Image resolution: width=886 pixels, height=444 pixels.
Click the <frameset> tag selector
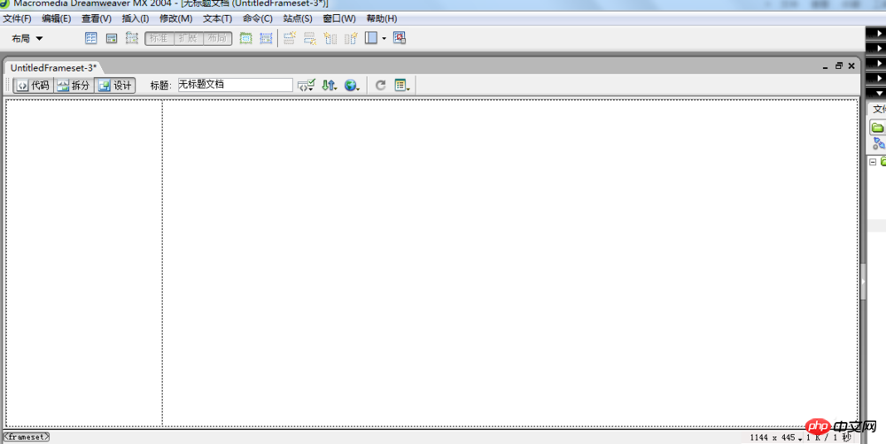tap(27, 437)
